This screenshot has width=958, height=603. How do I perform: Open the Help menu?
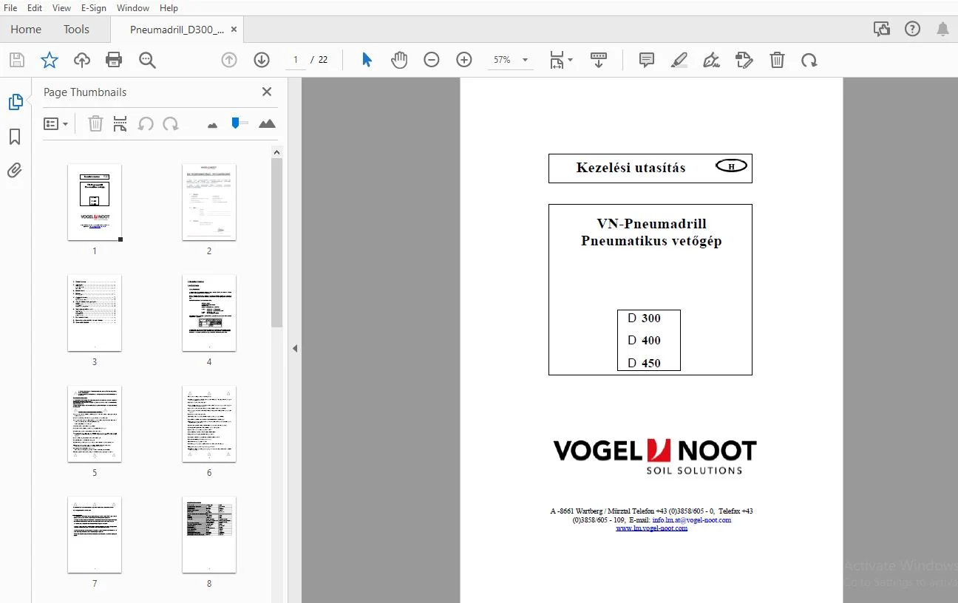[x=169, y=7]
